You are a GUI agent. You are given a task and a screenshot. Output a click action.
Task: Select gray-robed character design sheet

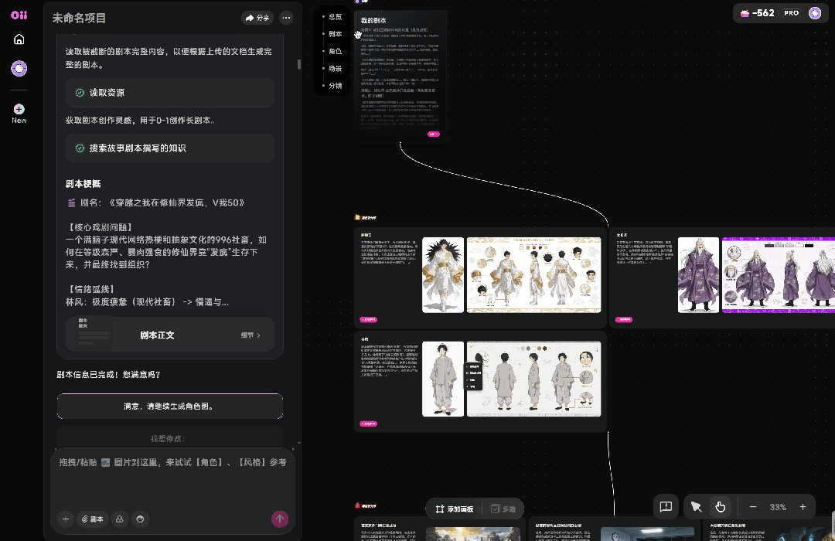click(x=533, y=379)
